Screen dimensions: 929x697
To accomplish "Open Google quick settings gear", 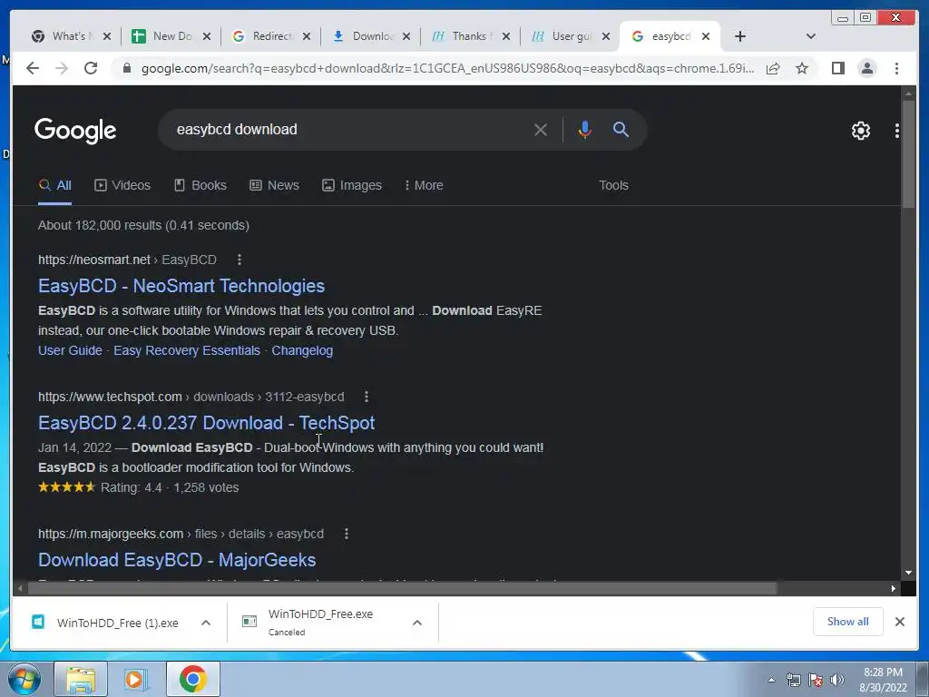I will 861,131.
